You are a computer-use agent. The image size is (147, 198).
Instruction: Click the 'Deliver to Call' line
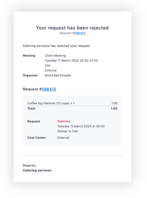(x=68, y=131)
